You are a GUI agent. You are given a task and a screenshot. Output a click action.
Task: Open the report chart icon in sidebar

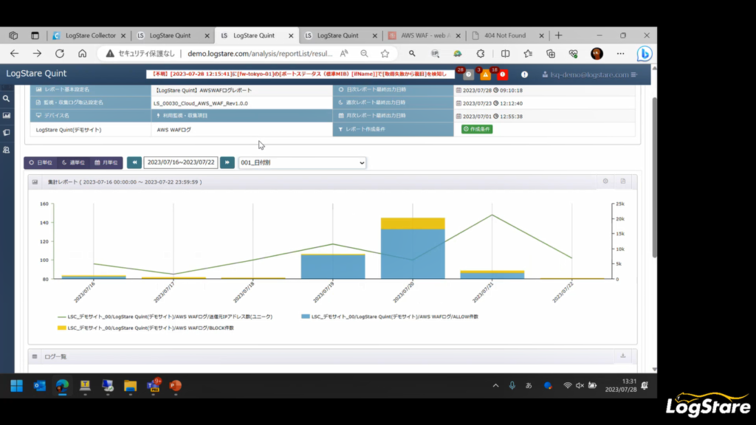[6, 116]
